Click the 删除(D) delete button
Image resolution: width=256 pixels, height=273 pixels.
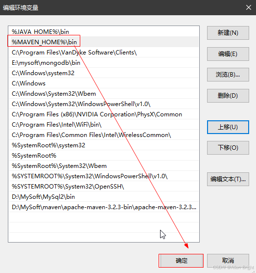coord(228,96)
